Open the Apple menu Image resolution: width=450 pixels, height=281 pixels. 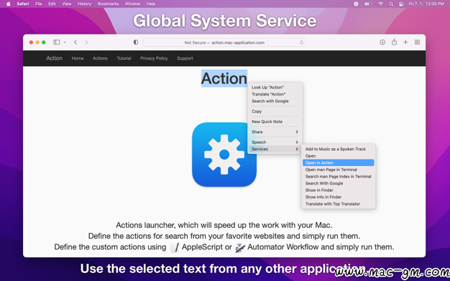(9, 4)
